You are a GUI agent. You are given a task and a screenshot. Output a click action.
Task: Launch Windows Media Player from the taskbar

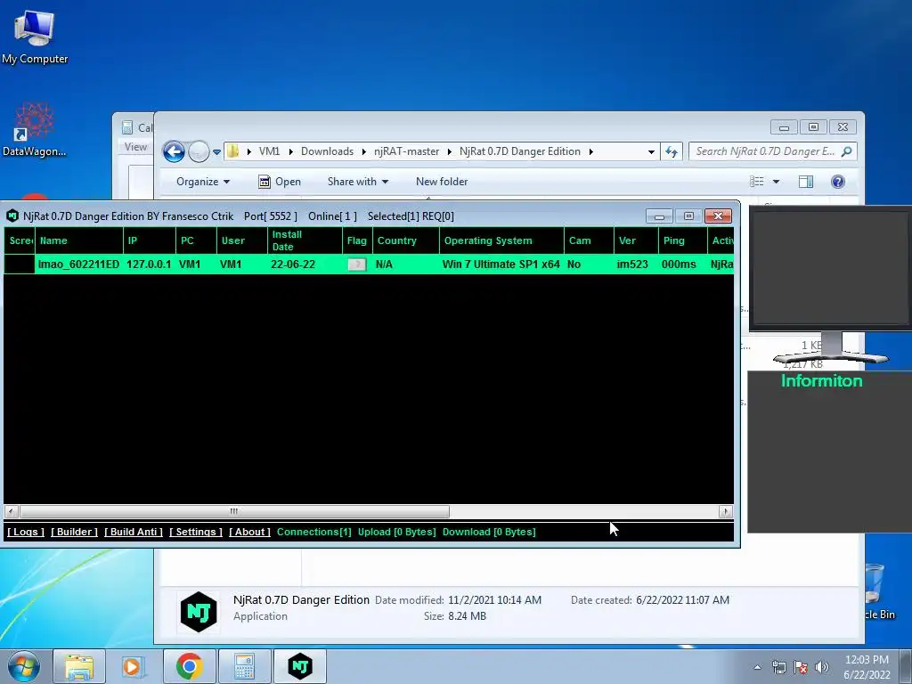click(x=134, y=666)
